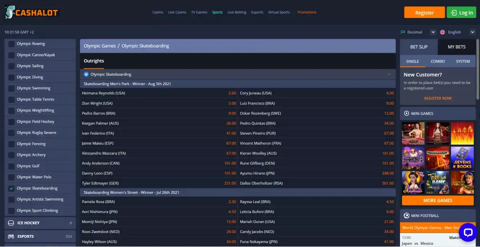Open the Take the Bank game thumbnail
The height and width of the screenshot is (247, 480).
pyautogui.click(x=438, y=183)
